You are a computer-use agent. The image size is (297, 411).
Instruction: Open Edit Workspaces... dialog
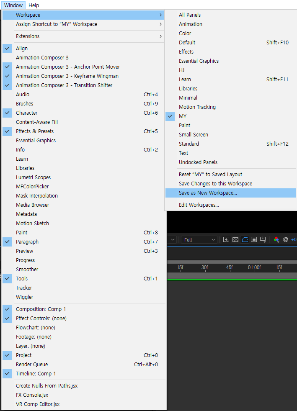(x=231, y=205)
